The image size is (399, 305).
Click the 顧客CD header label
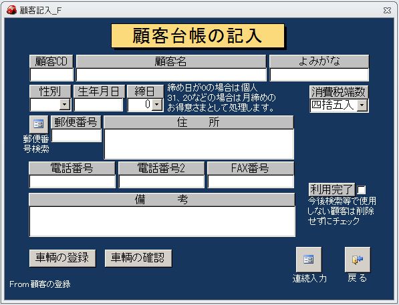point(51,61)
